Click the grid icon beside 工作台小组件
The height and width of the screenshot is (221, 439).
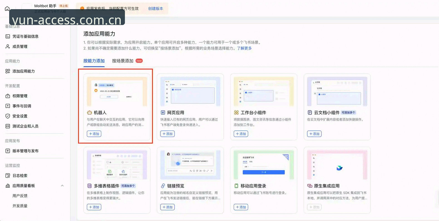(236, 113)
